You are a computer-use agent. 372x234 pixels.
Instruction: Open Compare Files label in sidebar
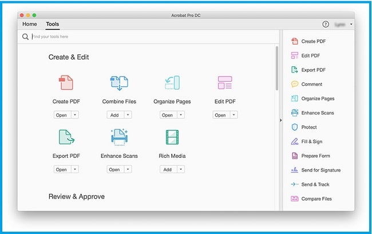point(316,199)
